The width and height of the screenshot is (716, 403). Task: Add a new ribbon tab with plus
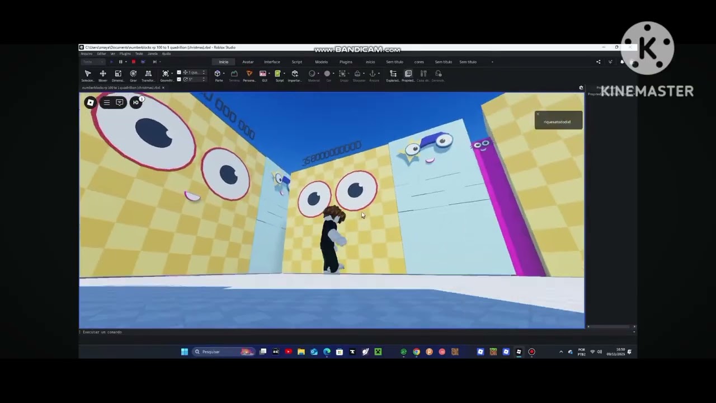point(492,62)
